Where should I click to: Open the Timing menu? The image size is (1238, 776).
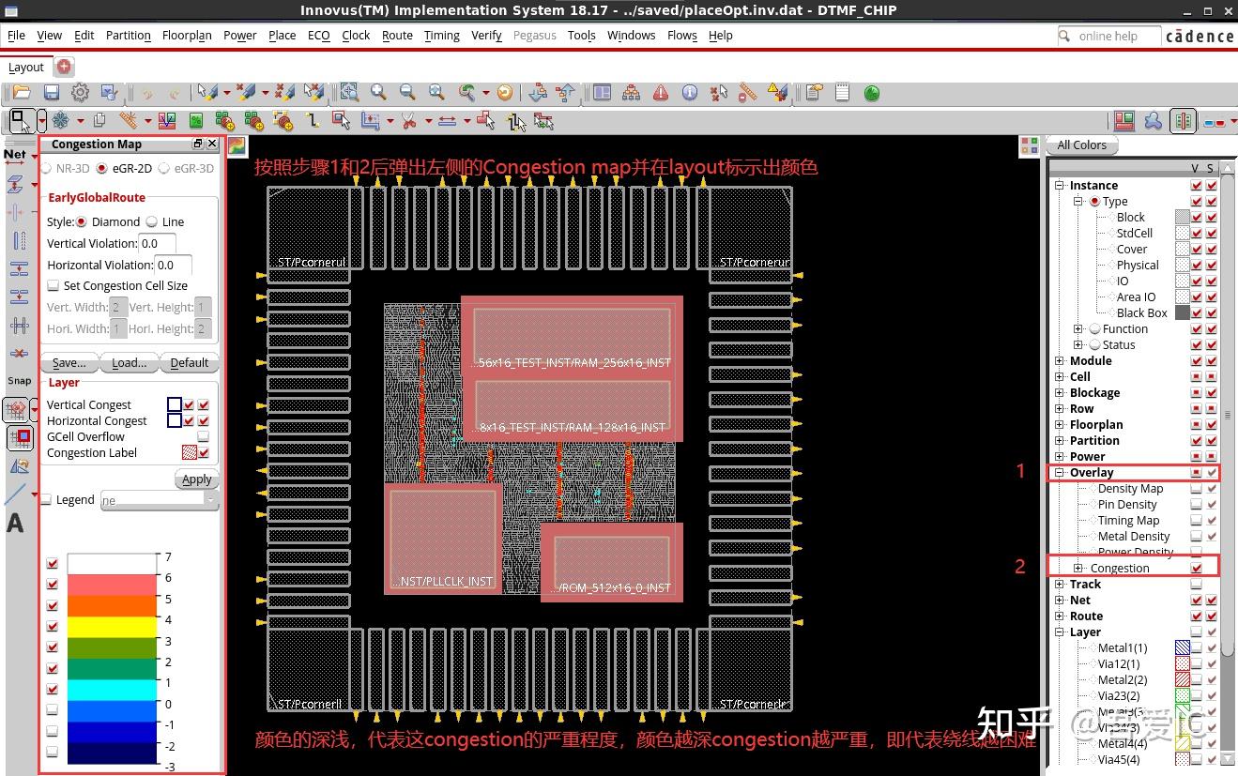click(441, 36)
